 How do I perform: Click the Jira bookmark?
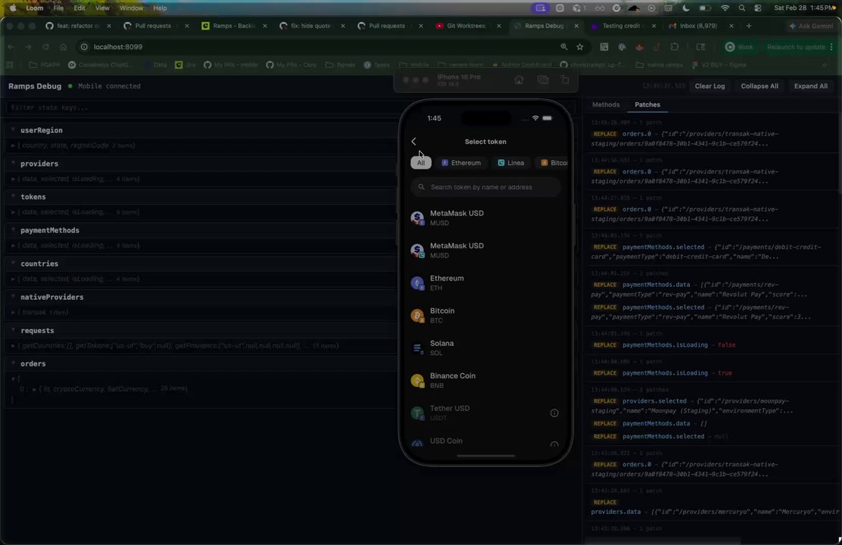pyautogui.click(x=185, y=64)
